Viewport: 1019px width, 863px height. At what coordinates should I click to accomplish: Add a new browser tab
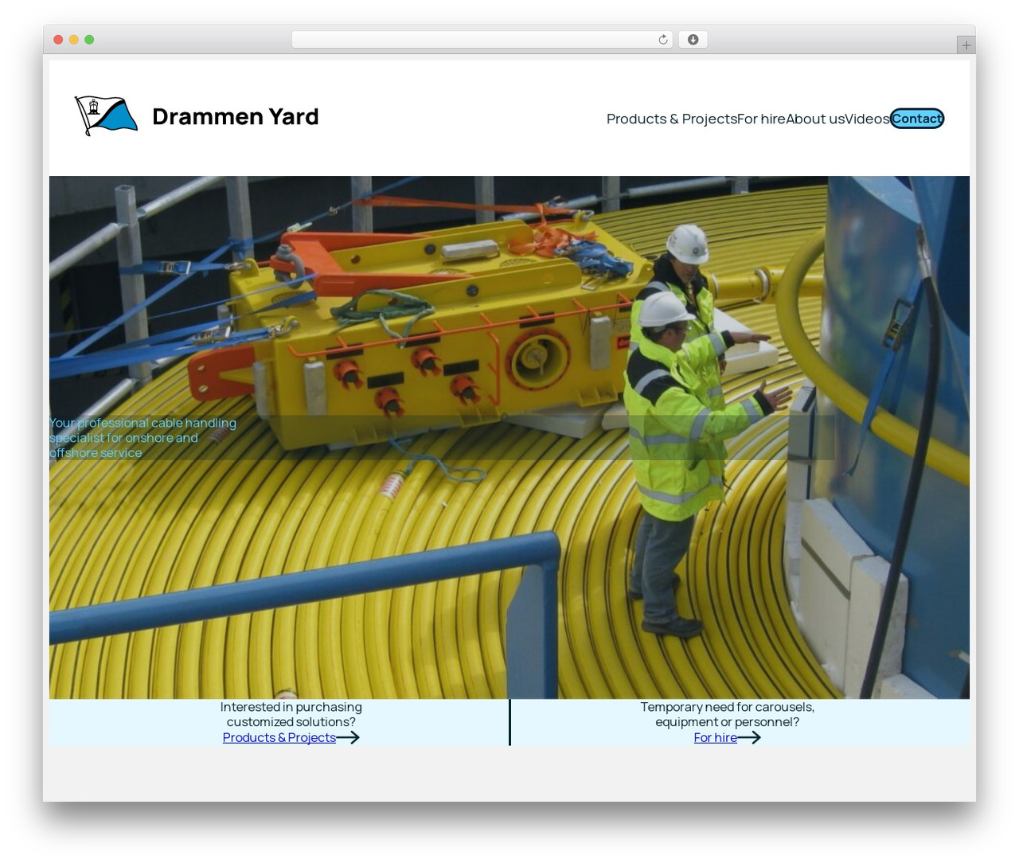tap(966, 45)
